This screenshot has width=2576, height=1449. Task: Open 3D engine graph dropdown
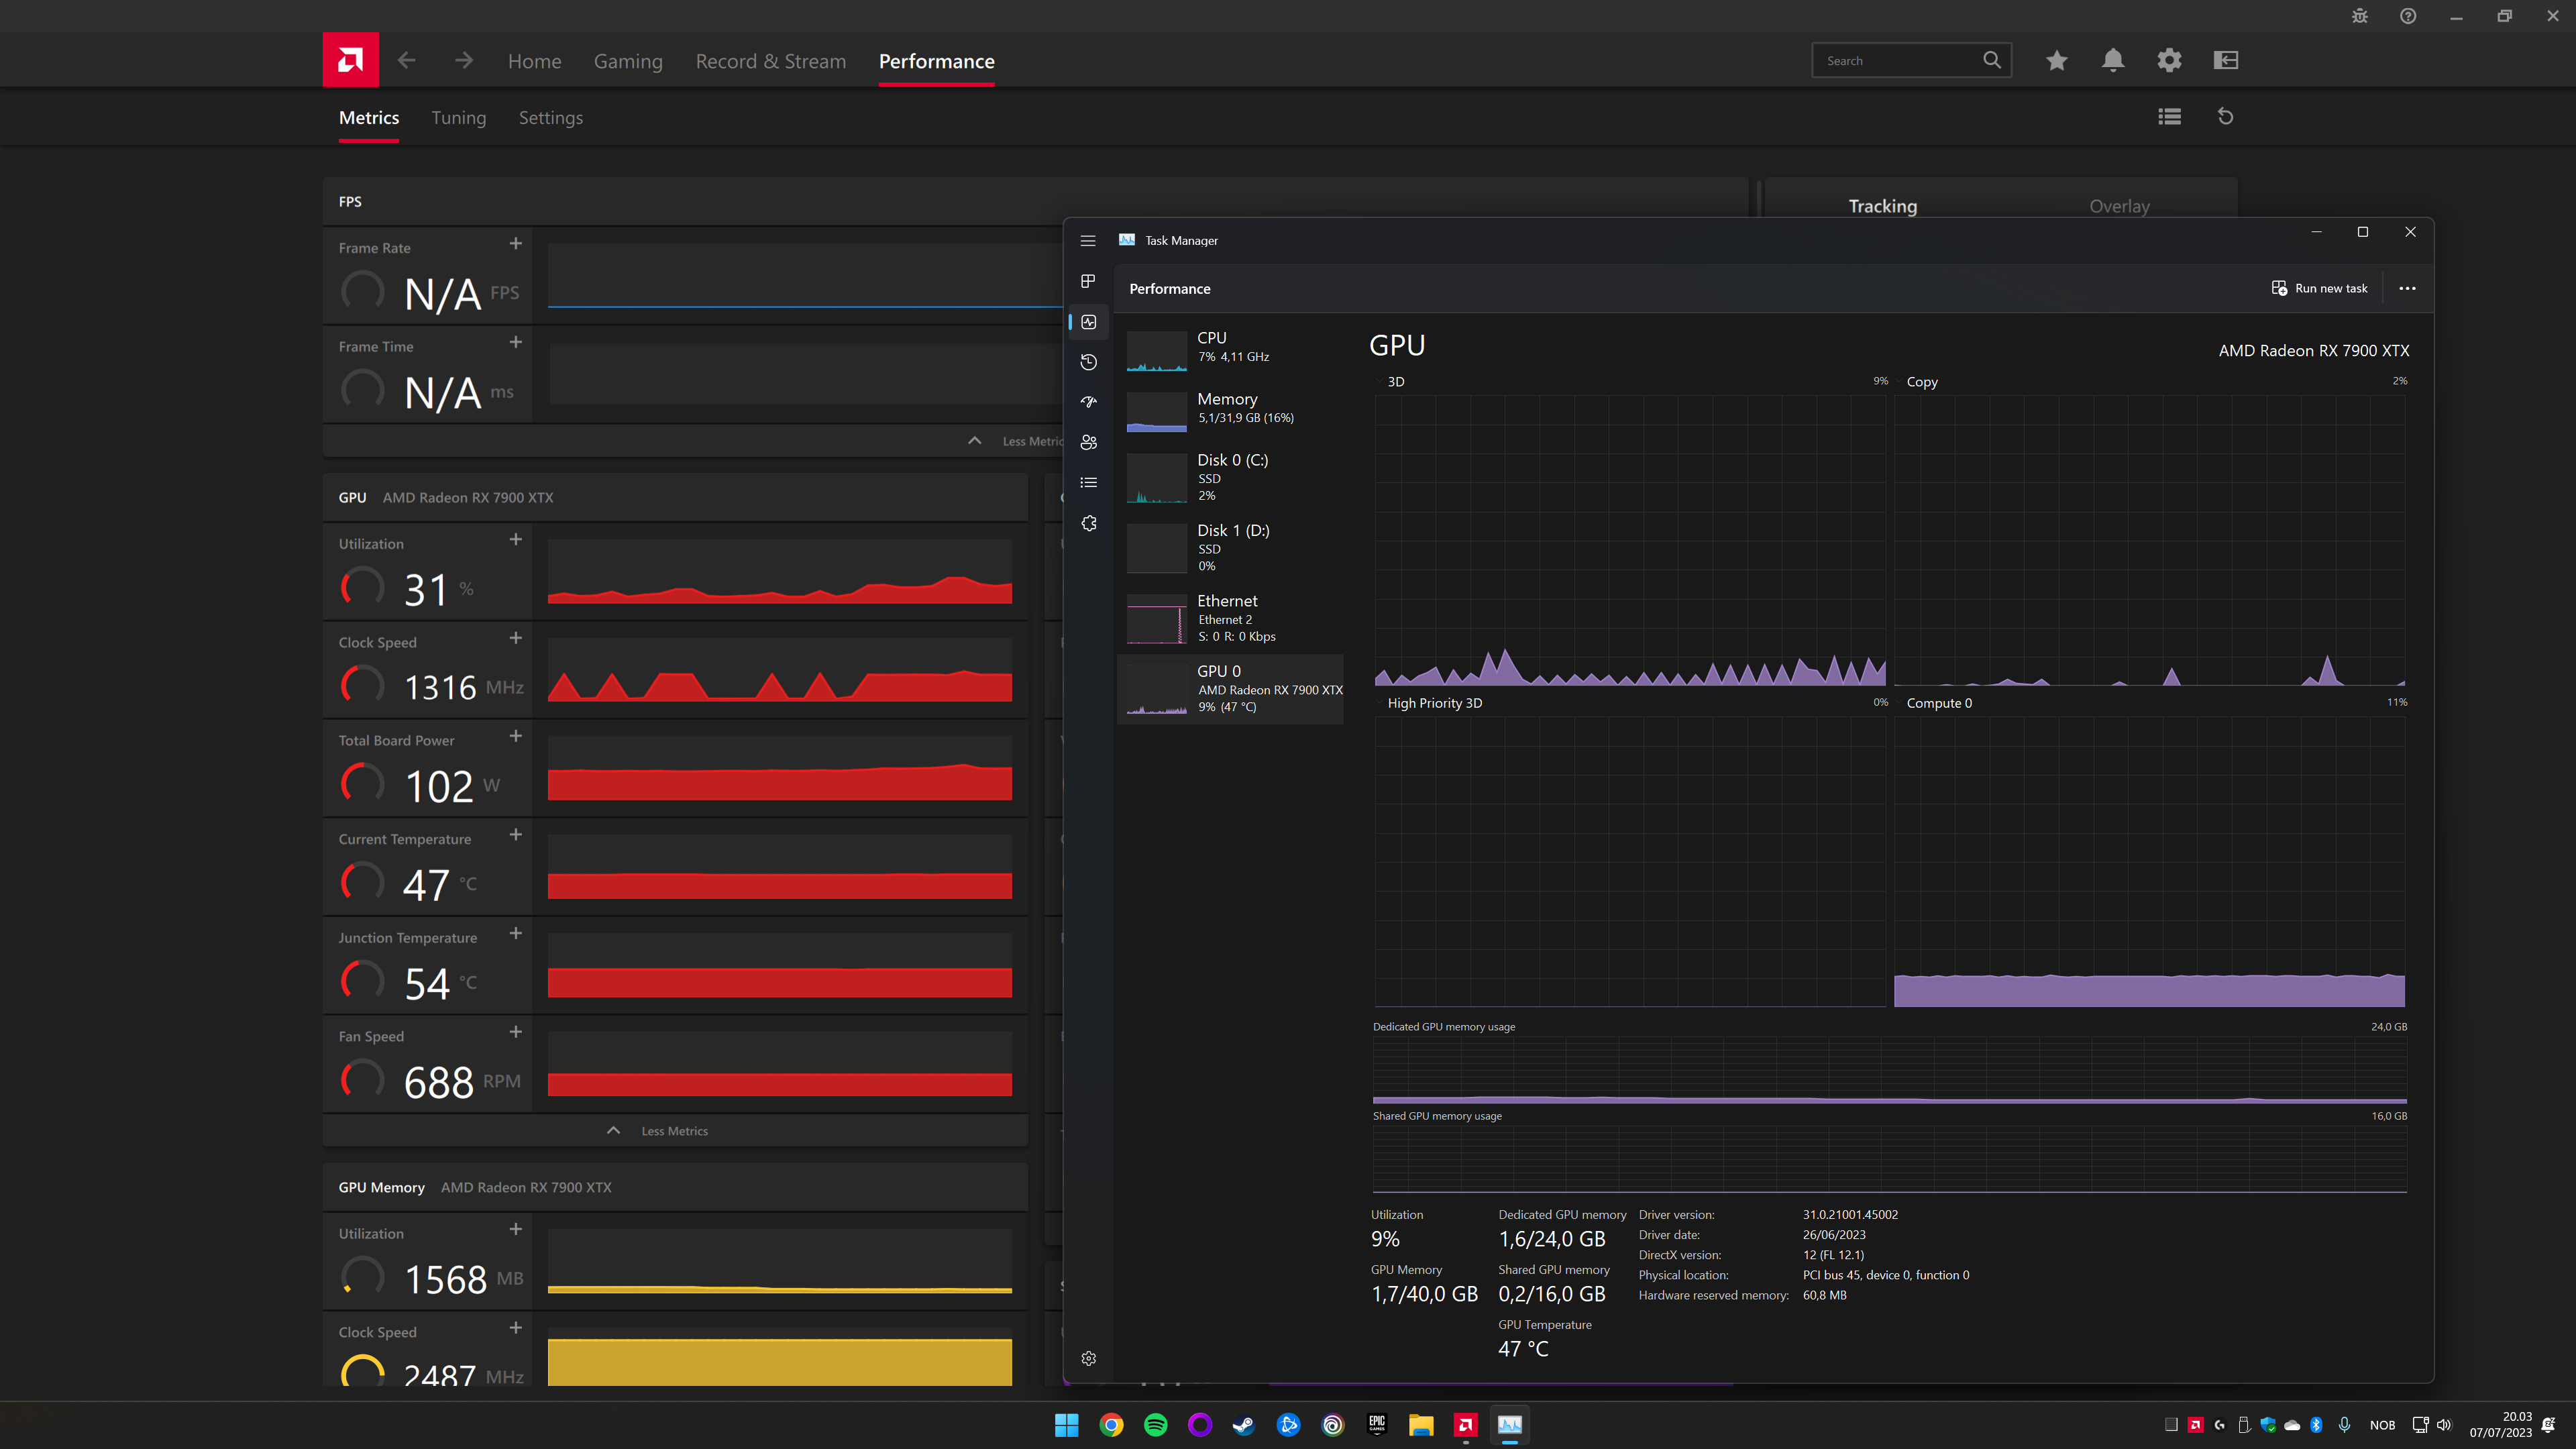[x=1379, y=382]
